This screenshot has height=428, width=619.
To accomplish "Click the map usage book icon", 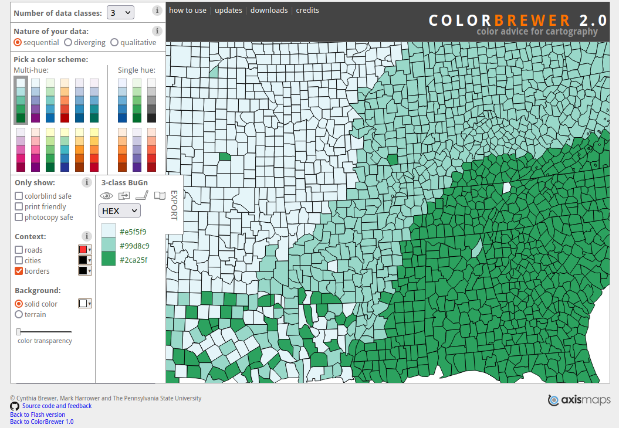I will tap(159, 195).
